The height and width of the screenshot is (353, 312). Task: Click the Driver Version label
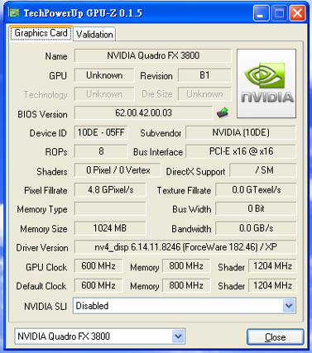(42, 248)
